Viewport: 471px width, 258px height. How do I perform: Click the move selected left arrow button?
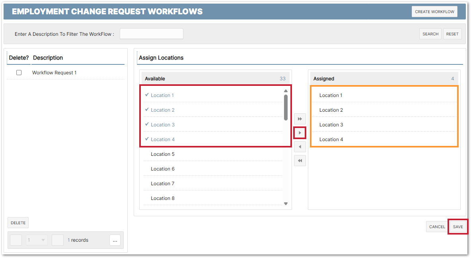(300, 147)
